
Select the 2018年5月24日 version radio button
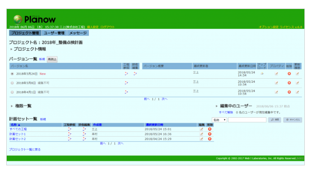coord(12,74)
